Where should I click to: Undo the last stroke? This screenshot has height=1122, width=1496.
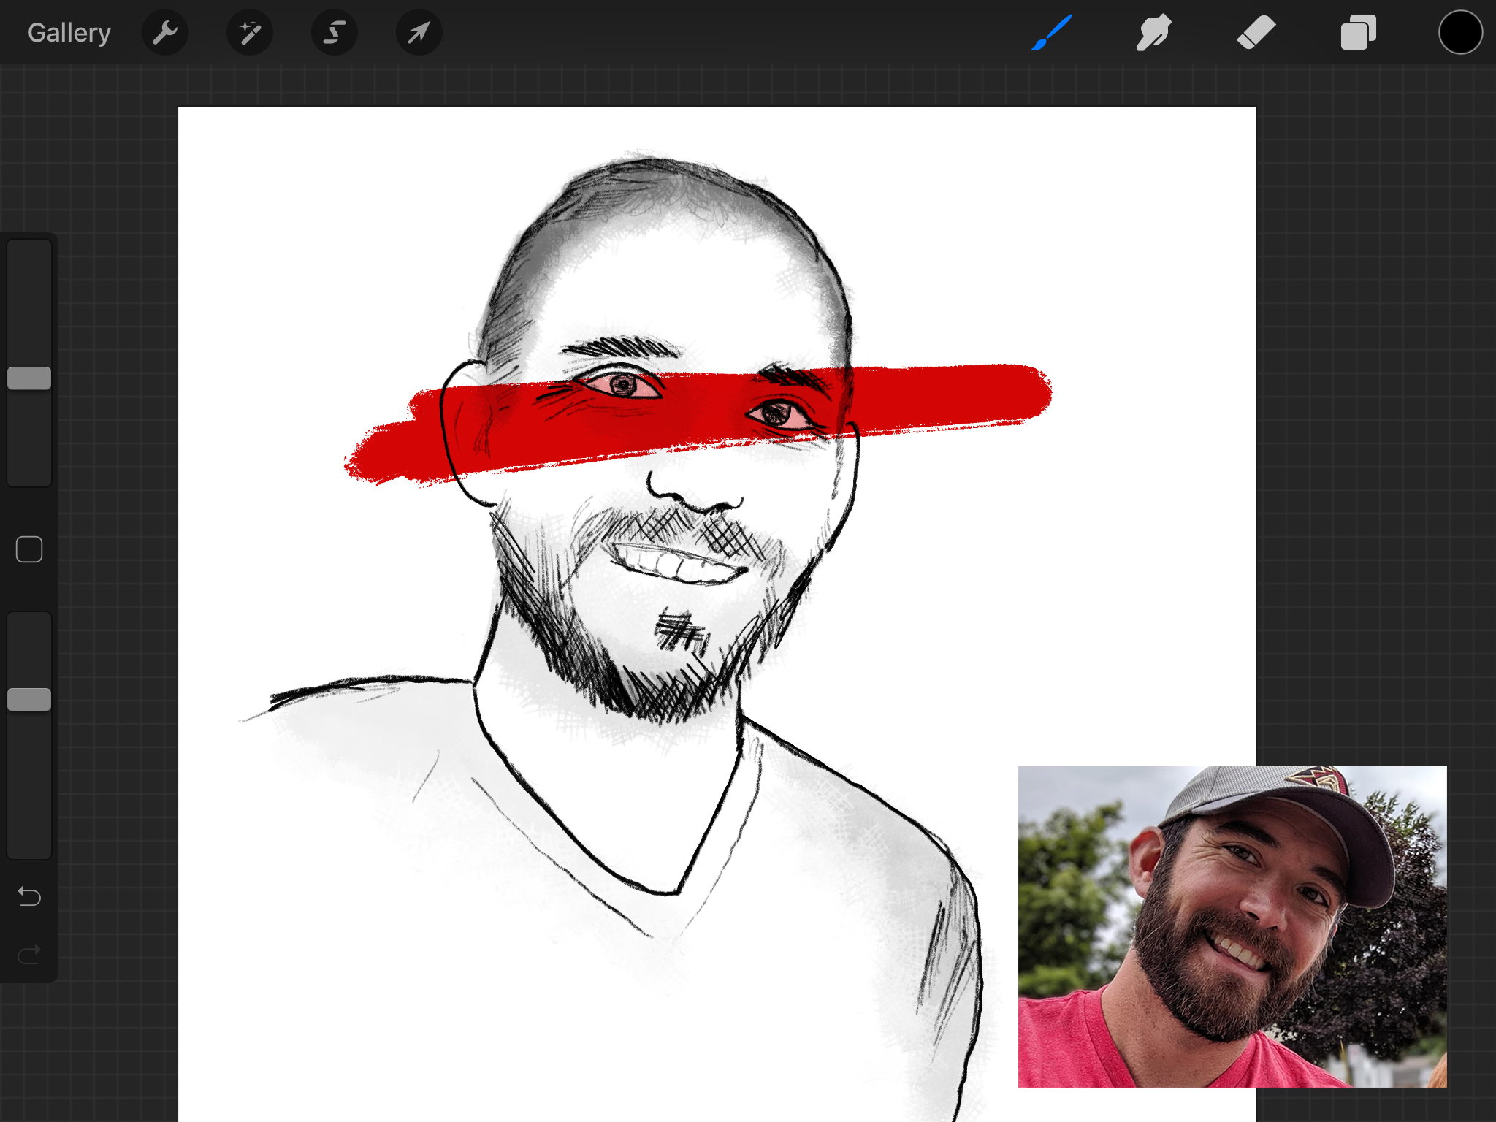(29, 896)
